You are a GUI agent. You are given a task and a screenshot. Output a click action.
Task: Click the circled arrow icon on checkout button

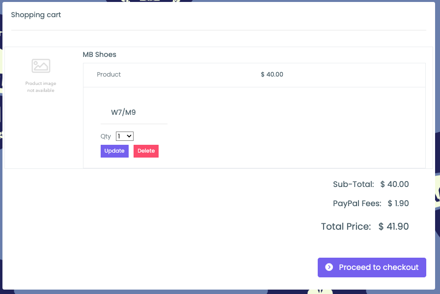(x=329, y=267)
